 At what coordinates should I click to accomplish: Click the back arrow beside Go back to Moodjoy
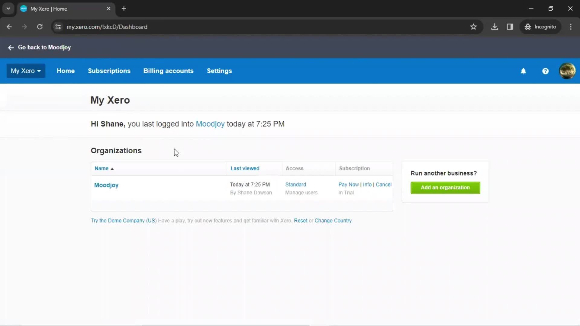[x=11, y=48]
